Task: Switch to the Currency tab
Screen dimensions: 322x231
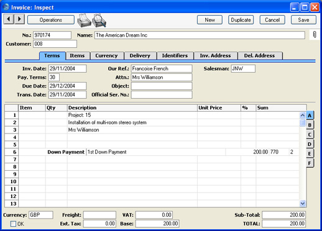Action: (x=106, y=56)
